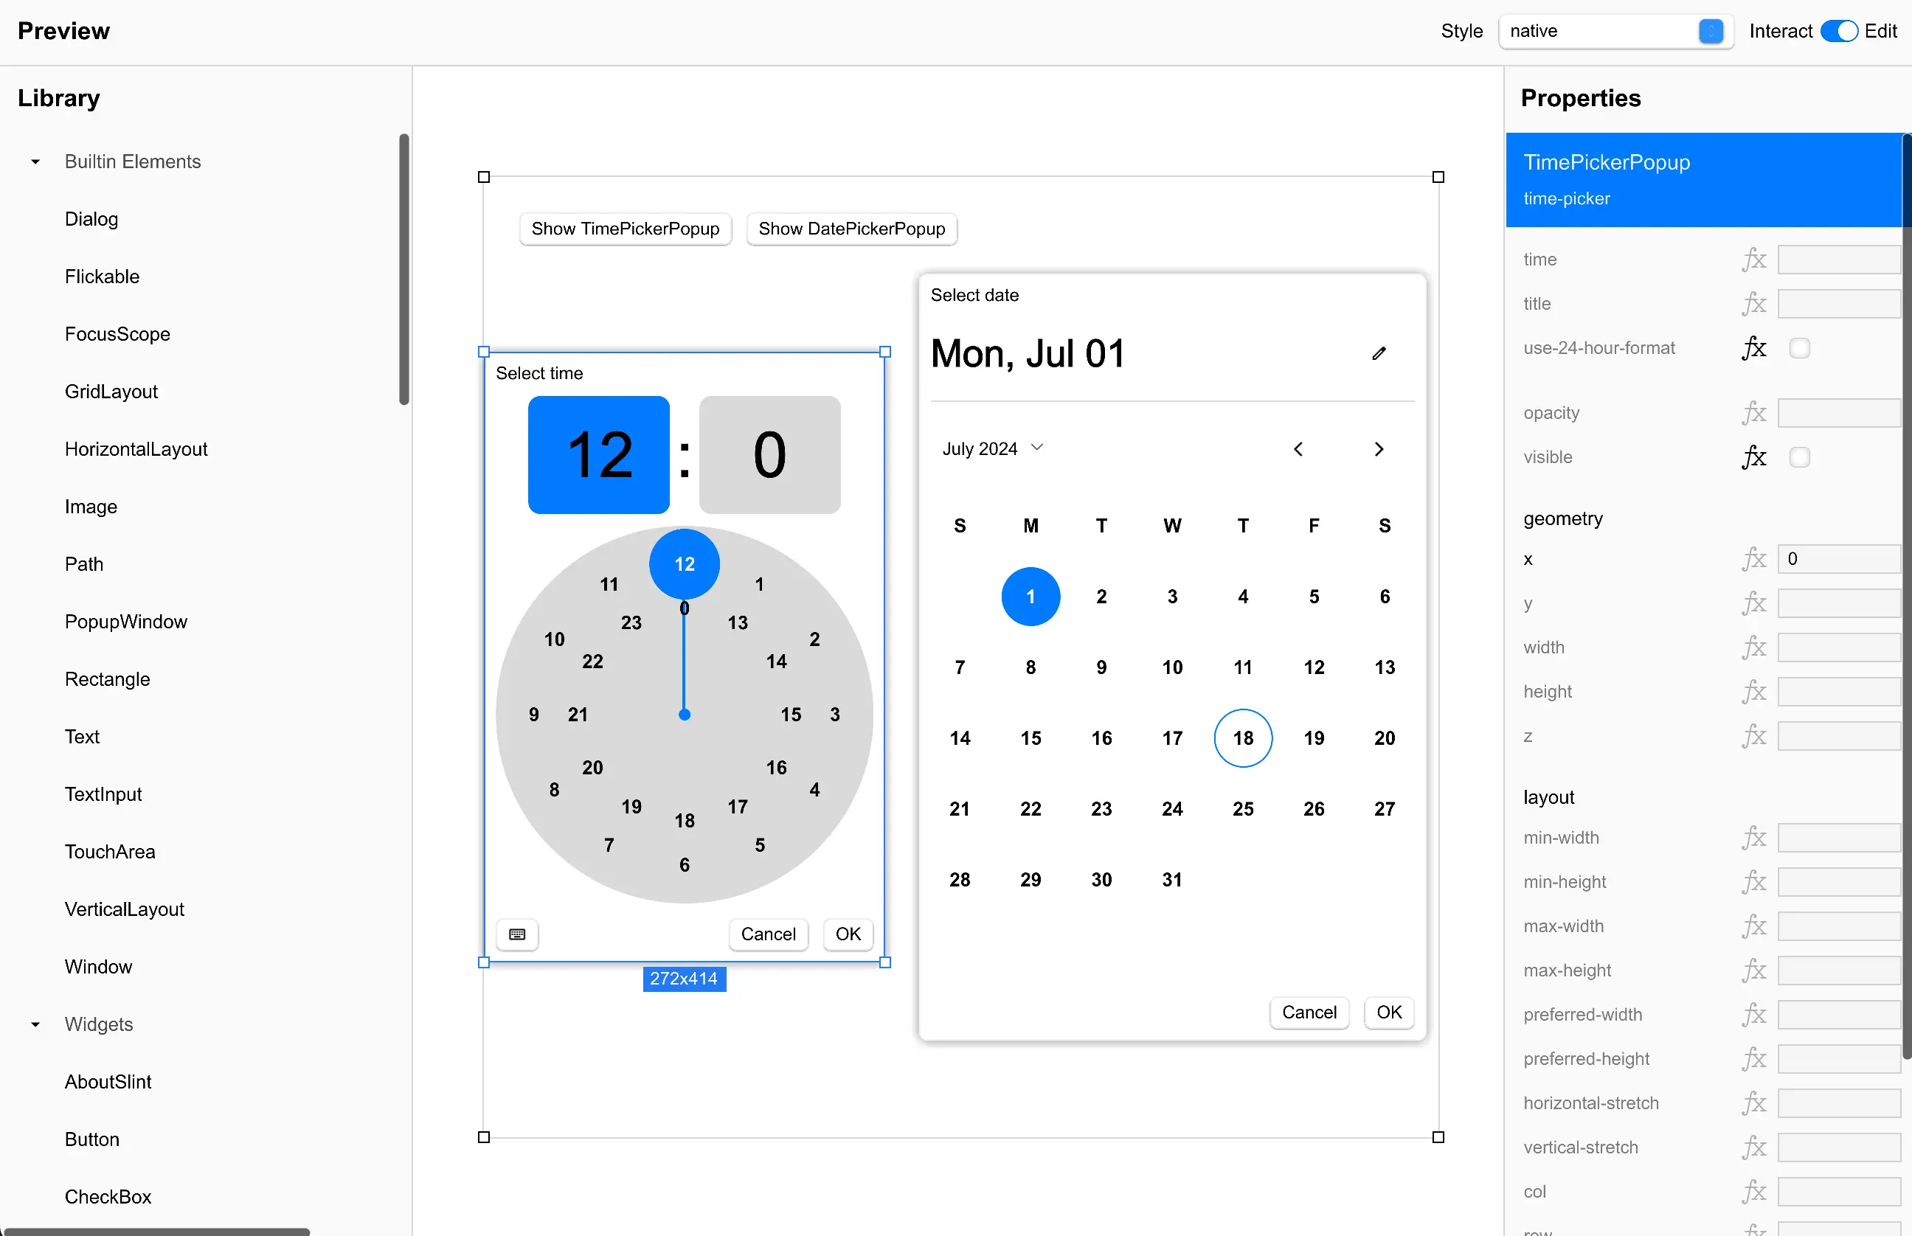The height and width of the screenshot is (1236, 1912).
Task: Toggle the 'use-24-hour-format' checkbox
Action: point(1799,347)
